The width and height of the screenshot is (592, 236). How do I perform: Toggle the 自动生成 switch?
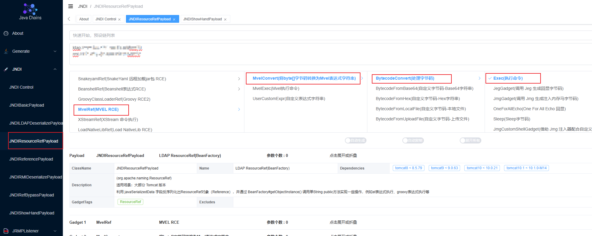[x=355, y=140]
